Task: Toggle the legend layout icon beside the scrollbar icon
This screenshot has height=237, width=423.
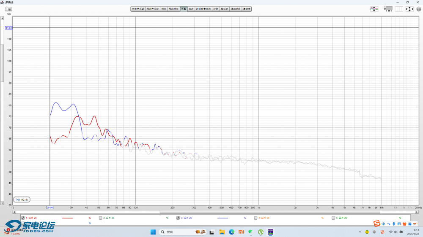Action: coord(399,9)
